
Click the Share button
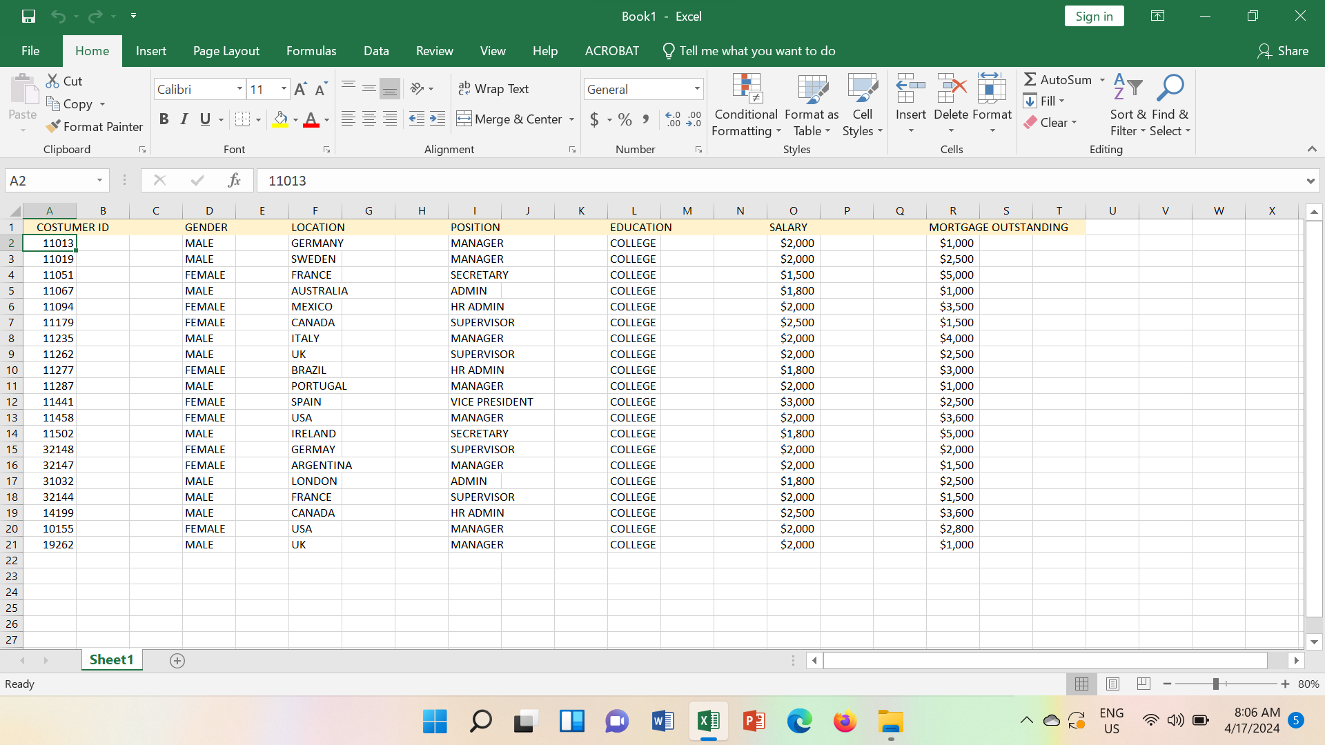point(1283,50)
